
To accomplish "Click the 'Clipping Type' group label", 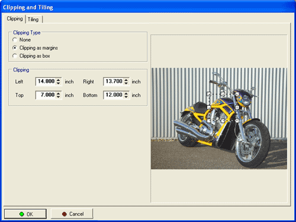I will pyautogui.click(x=27, y=32).
